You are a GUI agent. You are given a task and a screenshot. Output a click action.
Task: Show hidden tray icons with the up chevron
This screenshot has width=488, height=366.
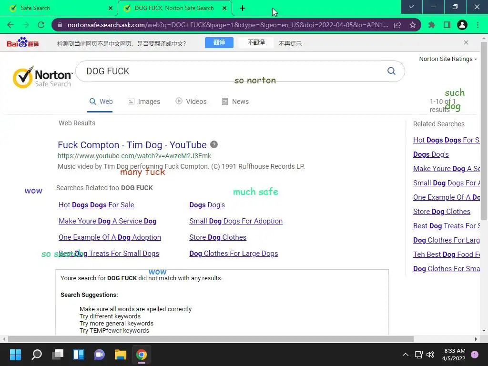[x=406, y=355]
